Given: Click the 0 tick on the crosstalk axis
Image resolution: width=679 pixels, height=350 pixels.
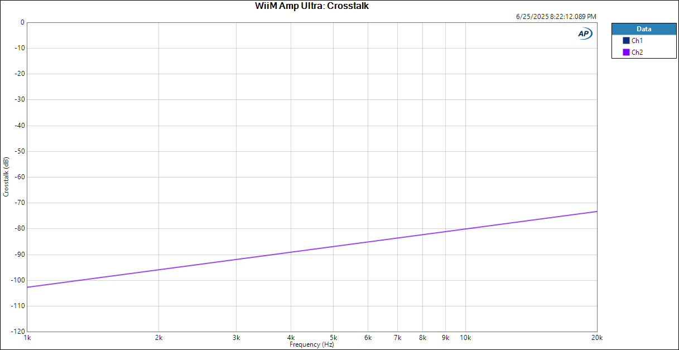Looking at the screenshot, I should 22,23.
